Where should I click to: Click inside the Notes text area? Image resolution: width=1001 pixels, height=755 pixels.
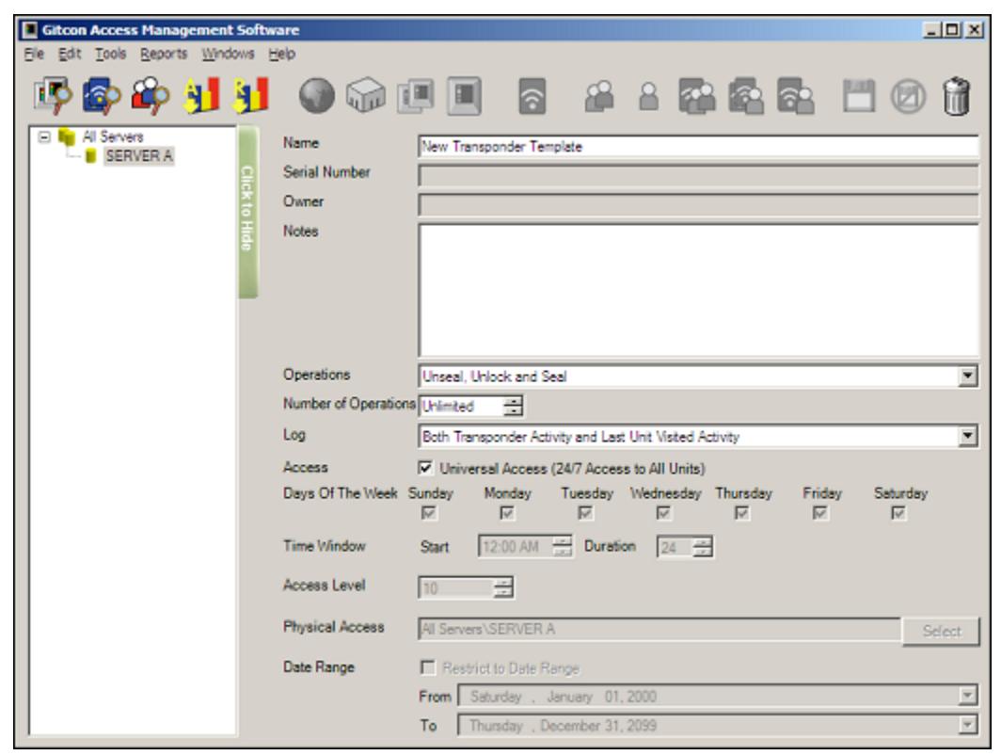[698, 290]
